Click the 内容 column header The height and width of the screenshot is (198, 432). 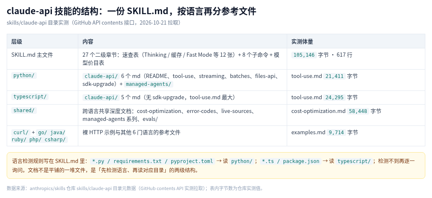88,42
